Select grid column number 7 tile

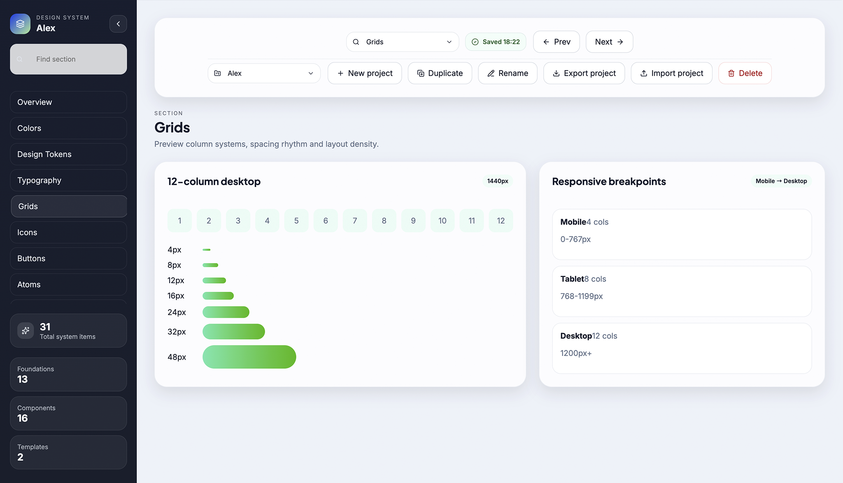click(x=354, y=221)
